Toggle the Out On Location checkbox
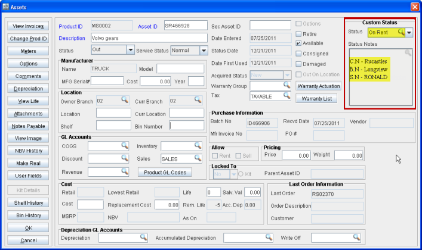Image resolution: width=422 pixels, height=250 pixels. click(298, 74)
